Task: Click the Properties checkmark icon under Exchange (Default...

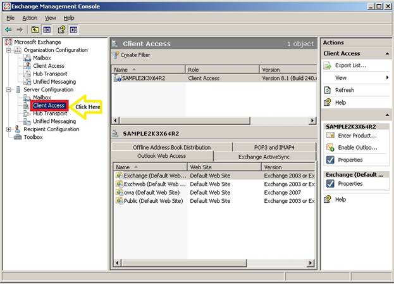Action: coord(330,184)
